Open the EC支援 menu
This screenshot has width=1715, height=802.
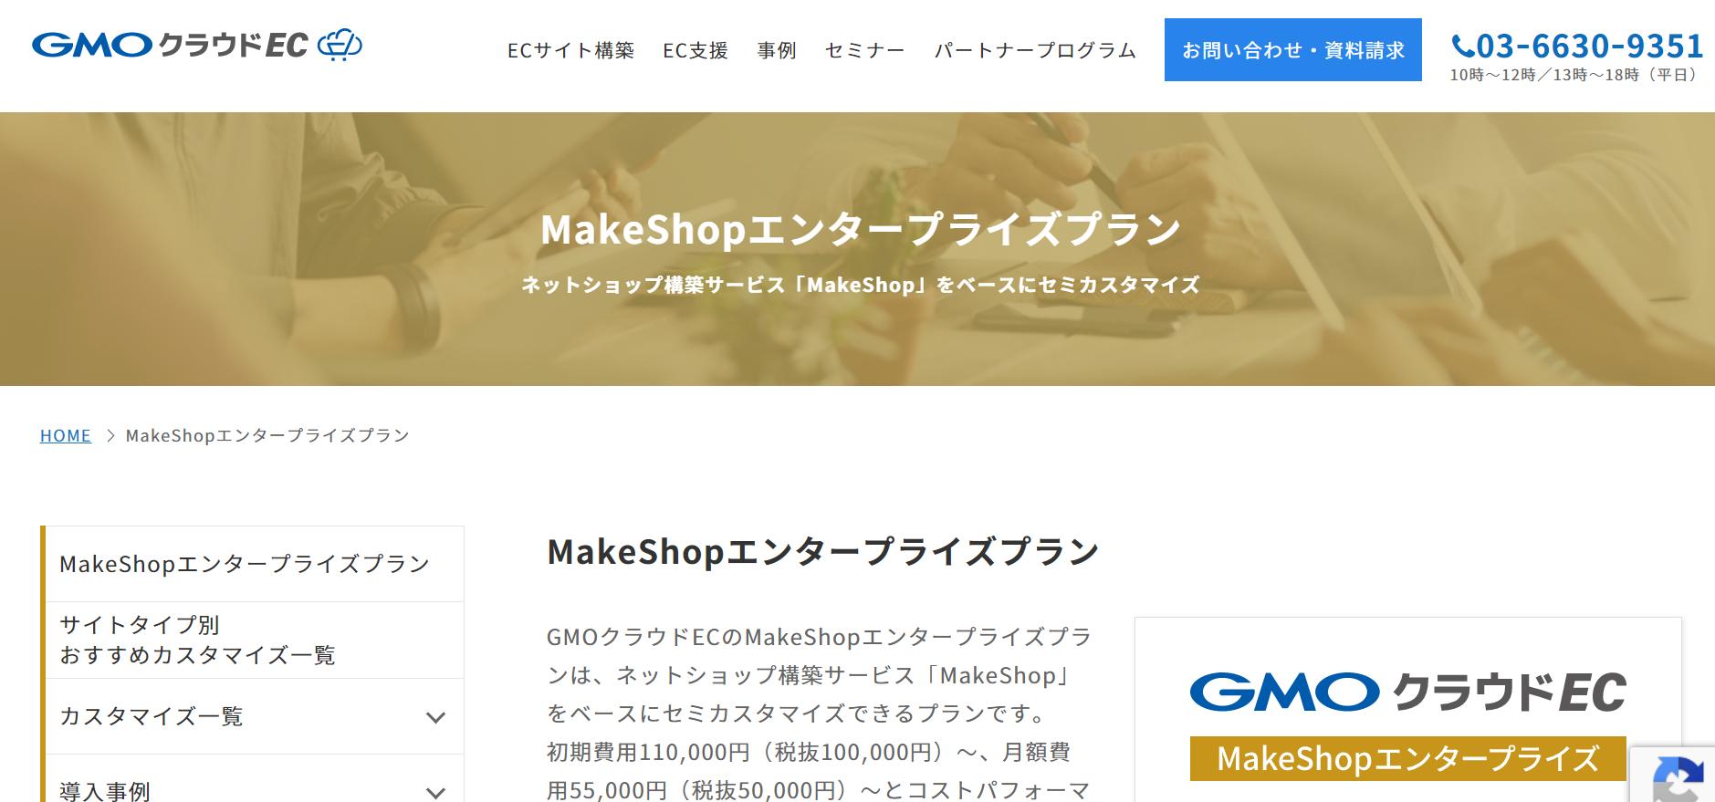695,50
